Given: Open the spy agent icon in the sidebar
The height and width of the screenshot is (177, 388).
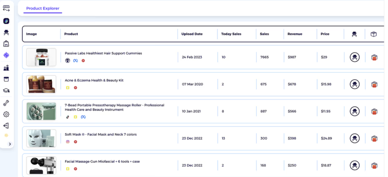Looking at the screenshot, I should [6, 32].
